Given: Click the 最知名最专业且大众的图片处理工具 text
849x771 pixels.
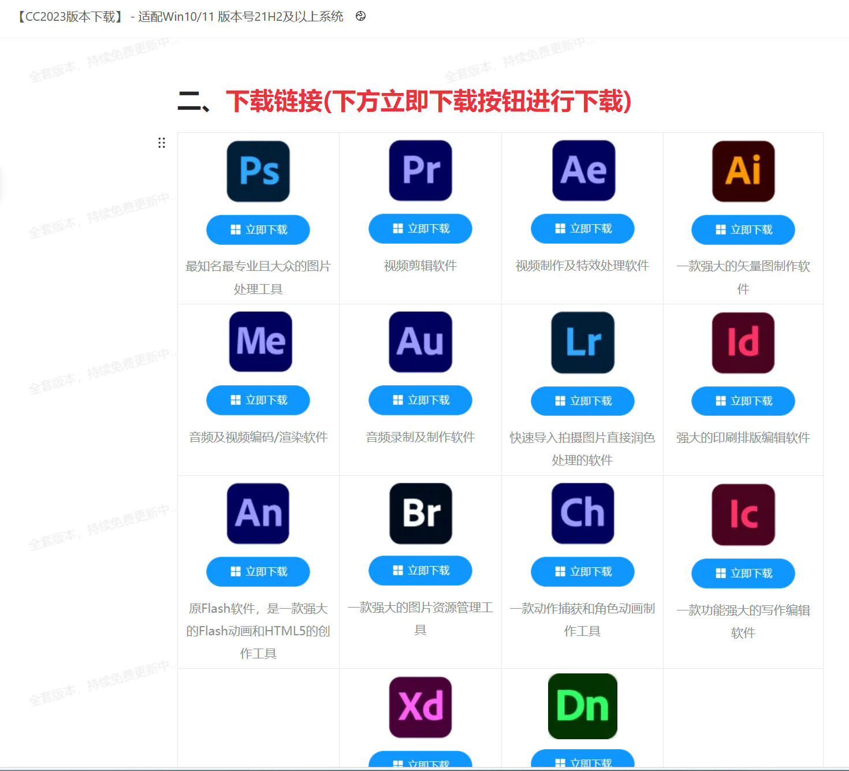Looking at the screenshot, I should (258, 278).
